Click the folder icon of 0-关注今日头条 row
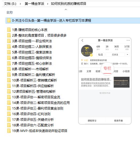Image resolution: width=140 pixels, height=144 pixels. point(9,20)
